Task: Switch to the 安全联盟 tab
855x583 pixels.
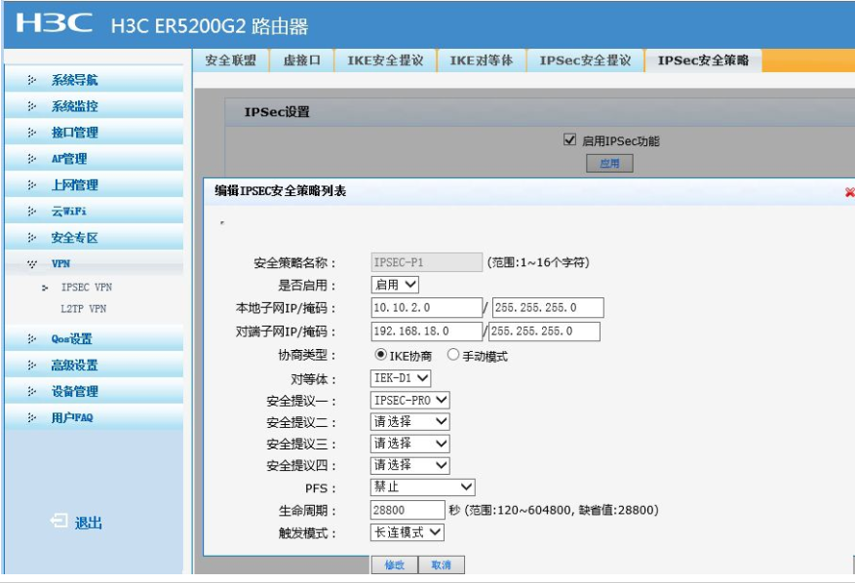Action: click(x=231, y=60)
